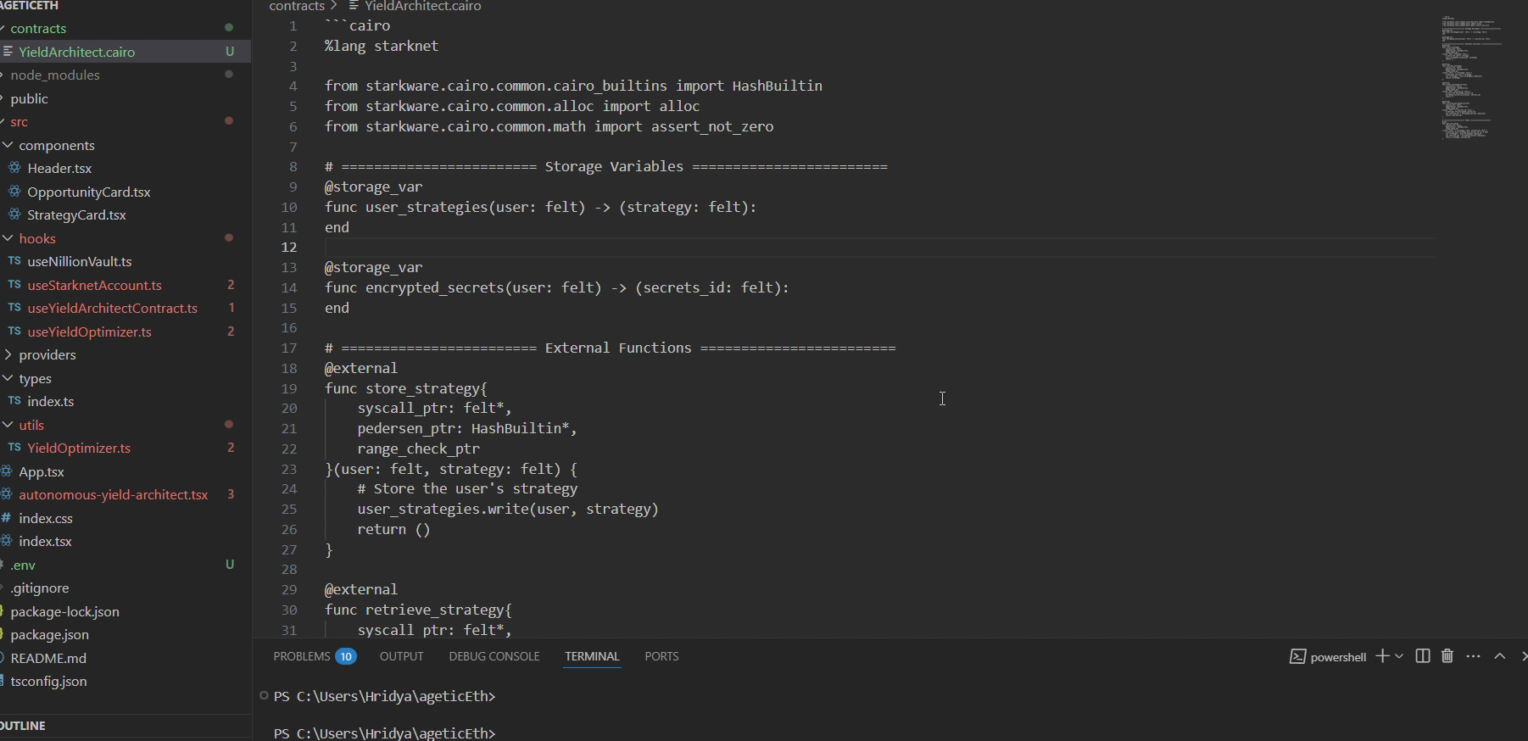Open useStarknetAccount.ts file
The image size is (1528, 741).
pyautogui.click(x=94, y=285)
